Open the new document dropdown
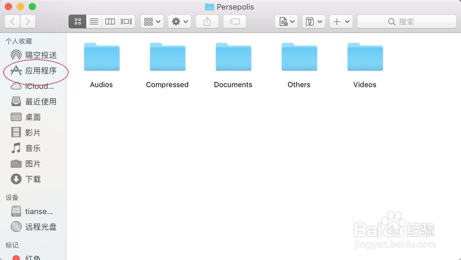461x260 pixels. 286,22
